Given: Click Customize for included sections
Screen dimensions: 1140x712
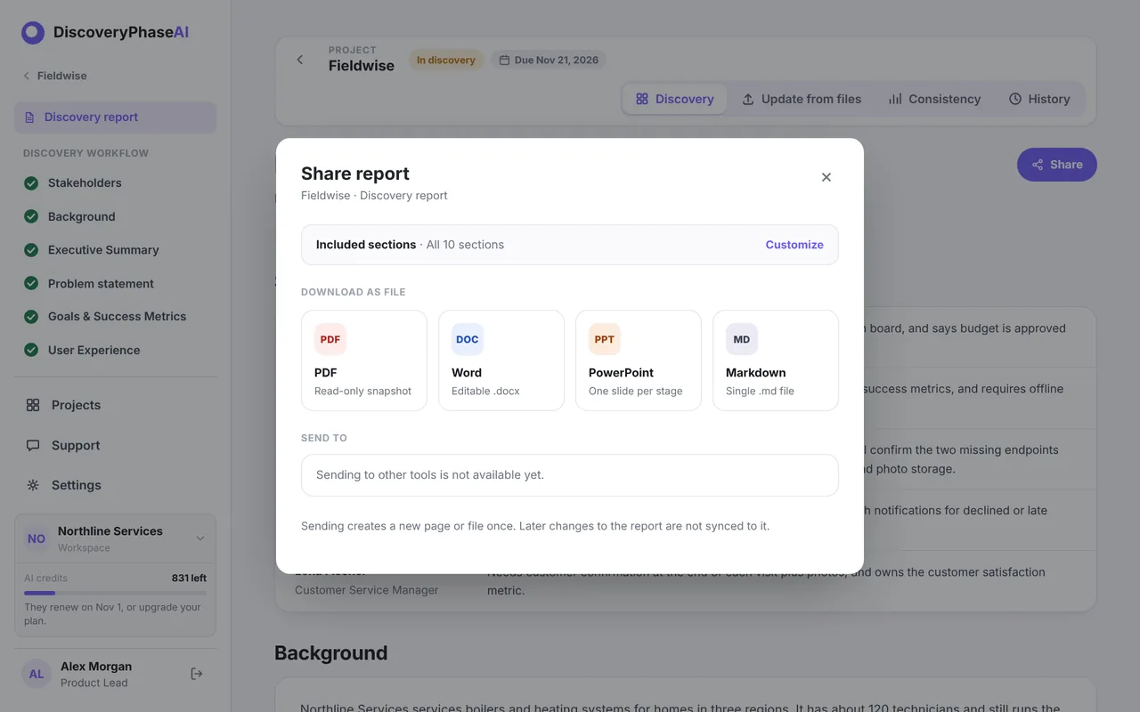Looking at the screenshot, I should pos(794,245).
